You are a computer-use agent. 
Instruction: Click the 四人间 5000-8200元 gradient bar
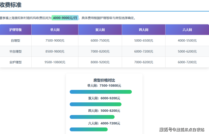pyautogui.click(x=92, y=117)
